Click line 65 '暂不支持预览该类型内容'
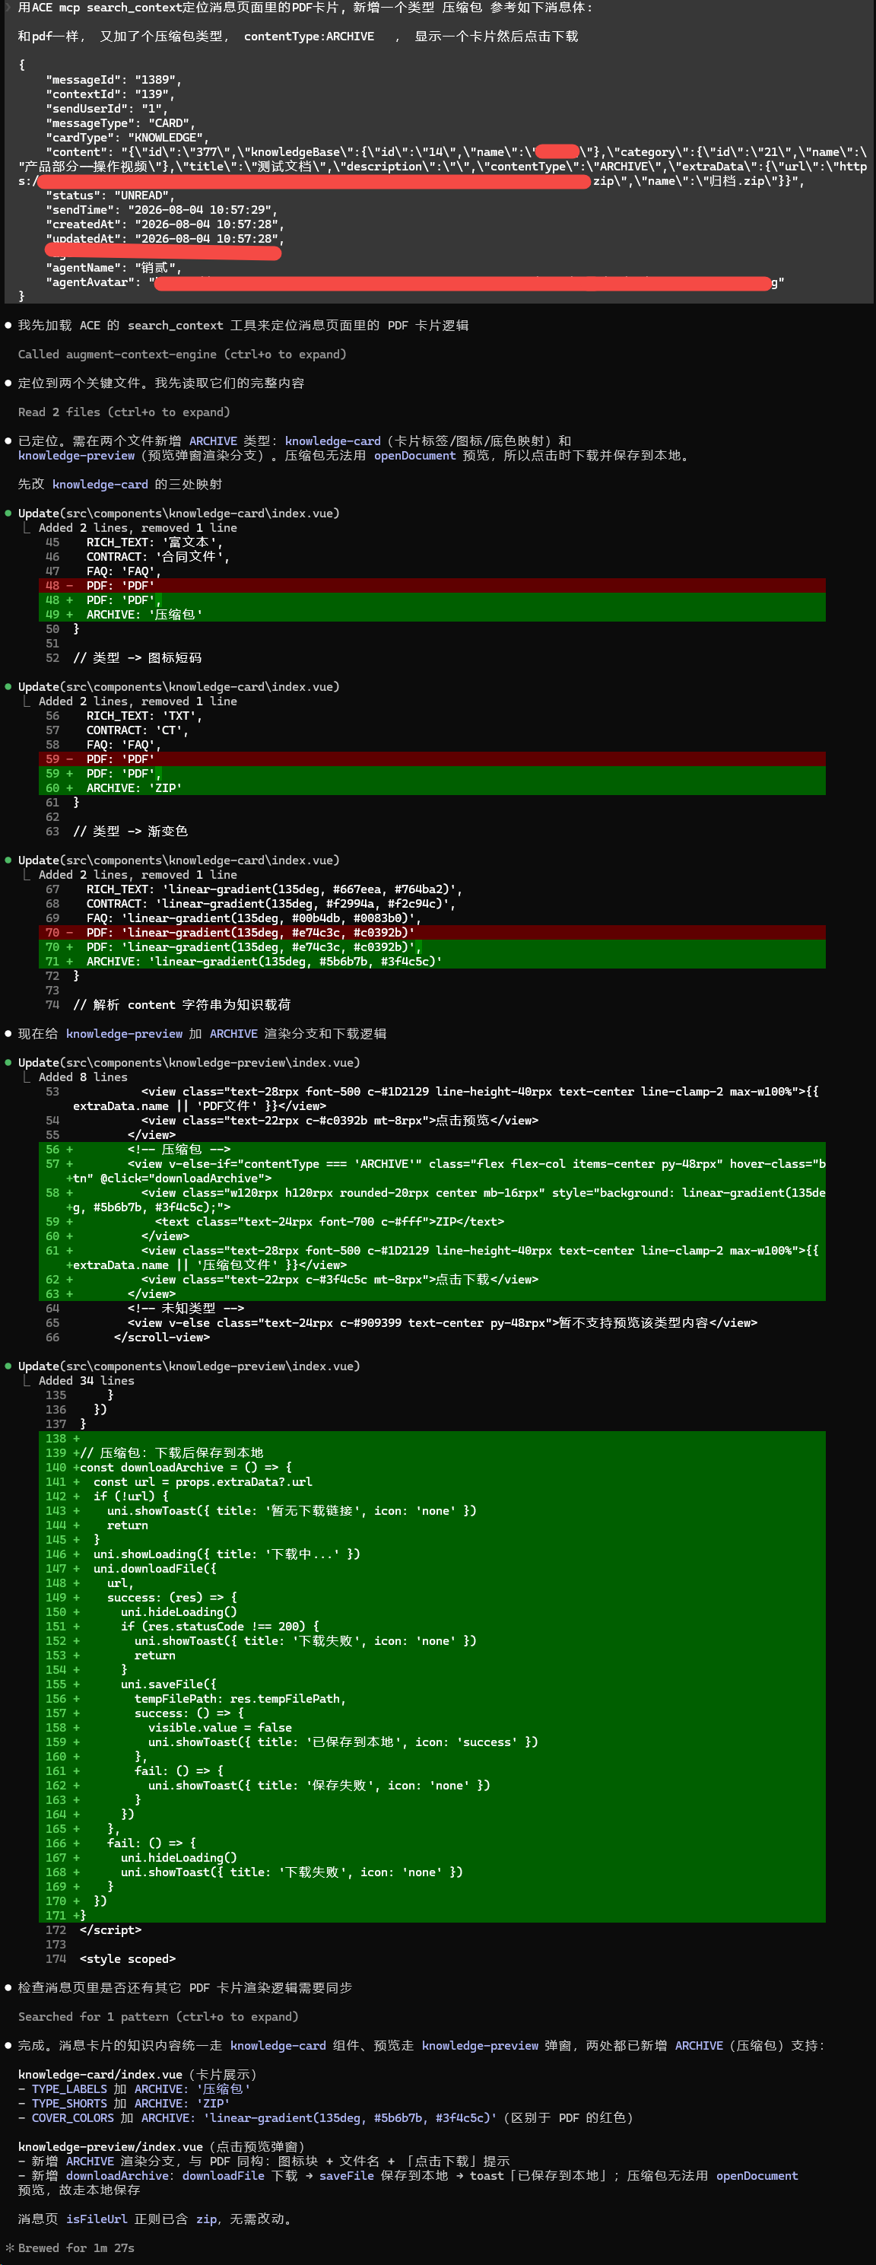This screenshot has height=2265, width=876. [442, 1322]
